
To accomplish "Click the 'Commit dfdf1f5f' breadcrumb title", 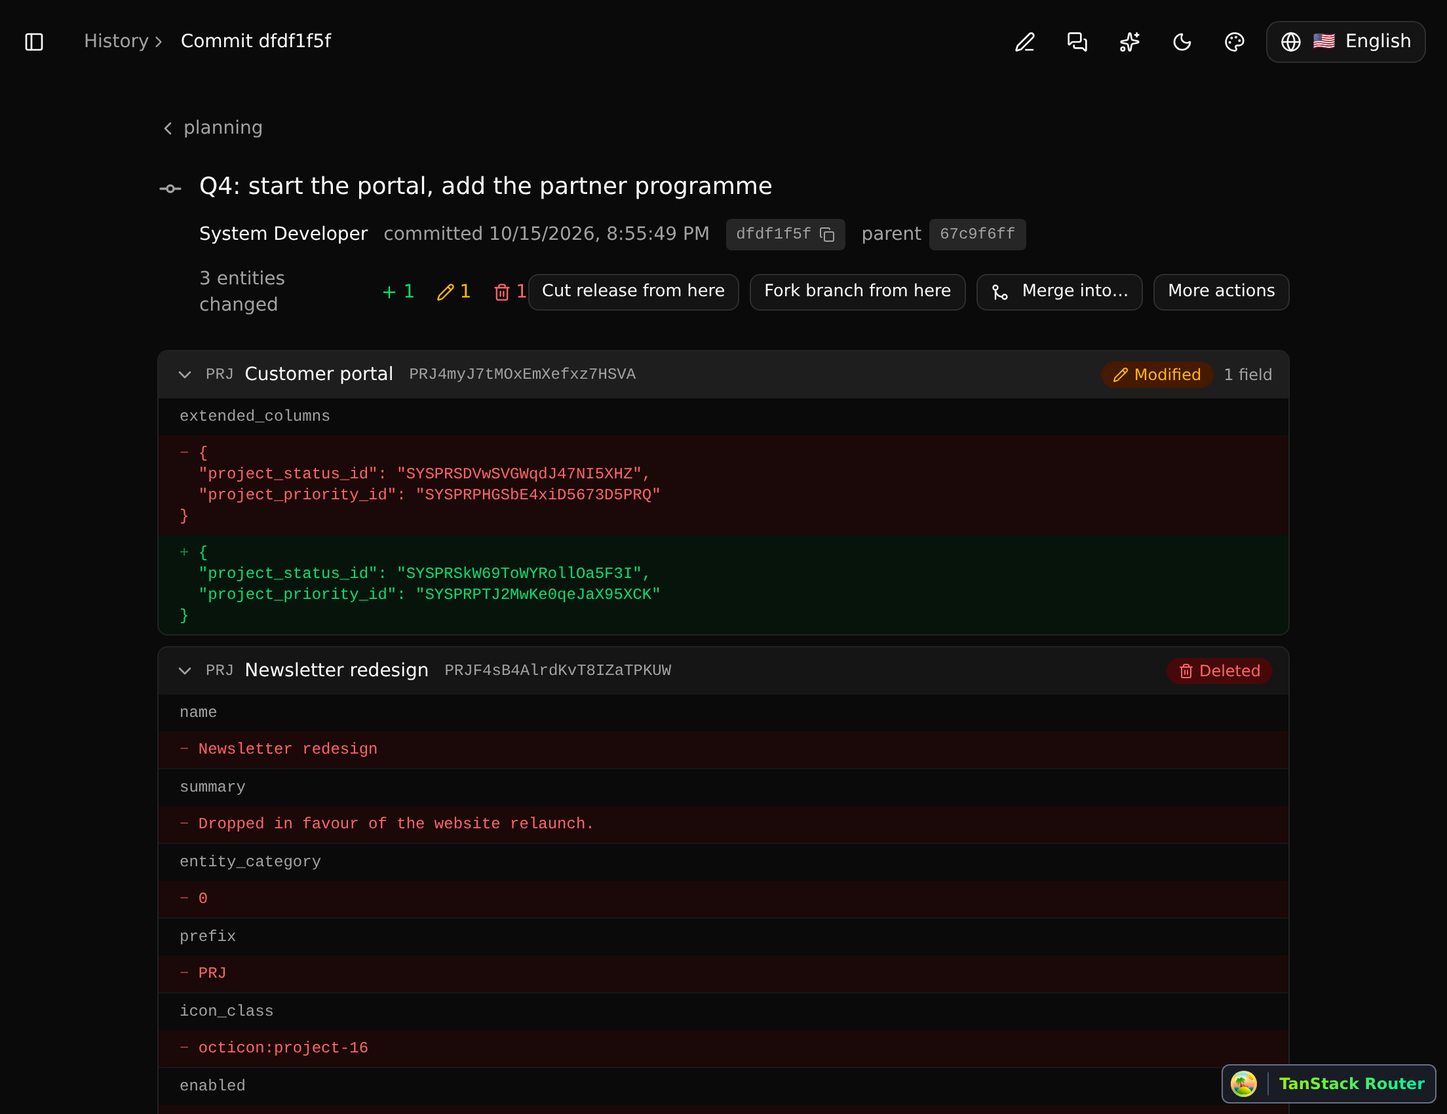I will coord(256,41).
